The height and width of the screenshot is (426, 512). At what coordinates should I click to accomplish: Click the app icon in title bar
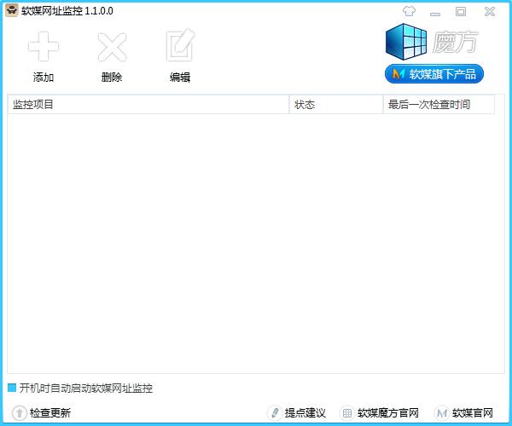pyautogui.click(x=12, y=11)
